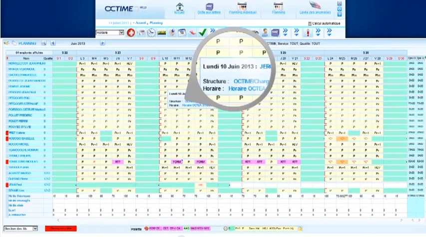Open the Planning calendar icon
The image size is (426, 237).
pyautogui.click(x=278, y=6)
